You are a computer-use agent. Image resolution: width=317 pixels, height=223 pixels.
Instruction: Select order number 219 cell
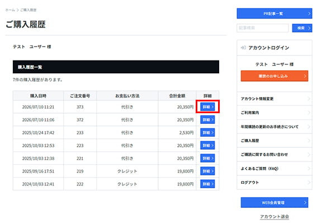80,171
